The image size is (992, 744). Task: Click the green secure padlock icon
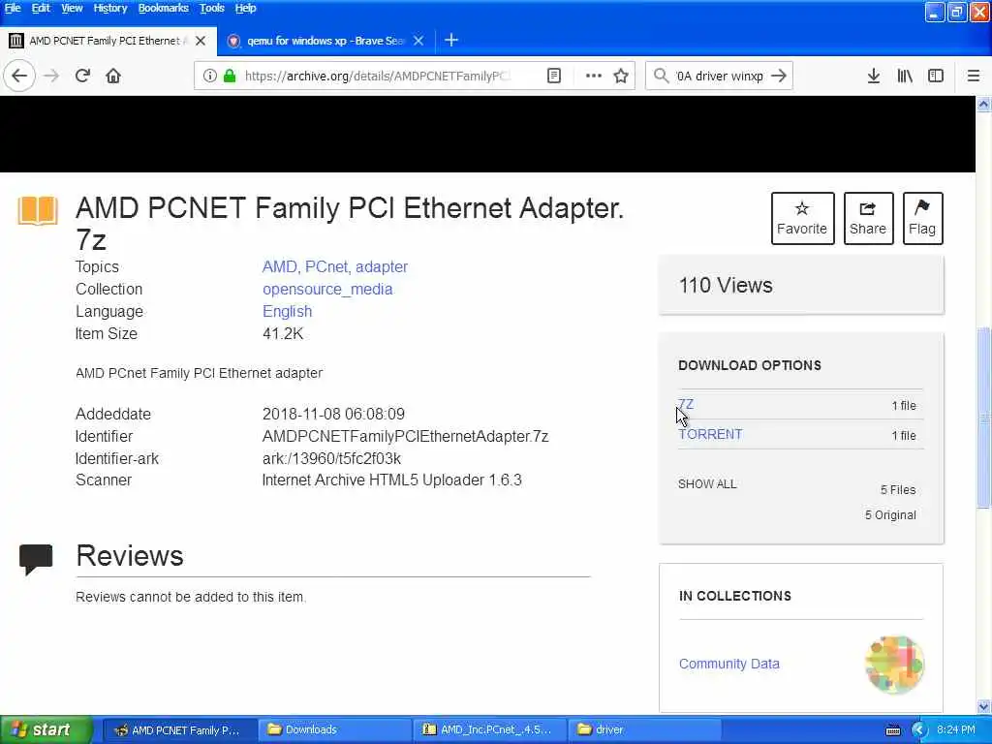230,76
